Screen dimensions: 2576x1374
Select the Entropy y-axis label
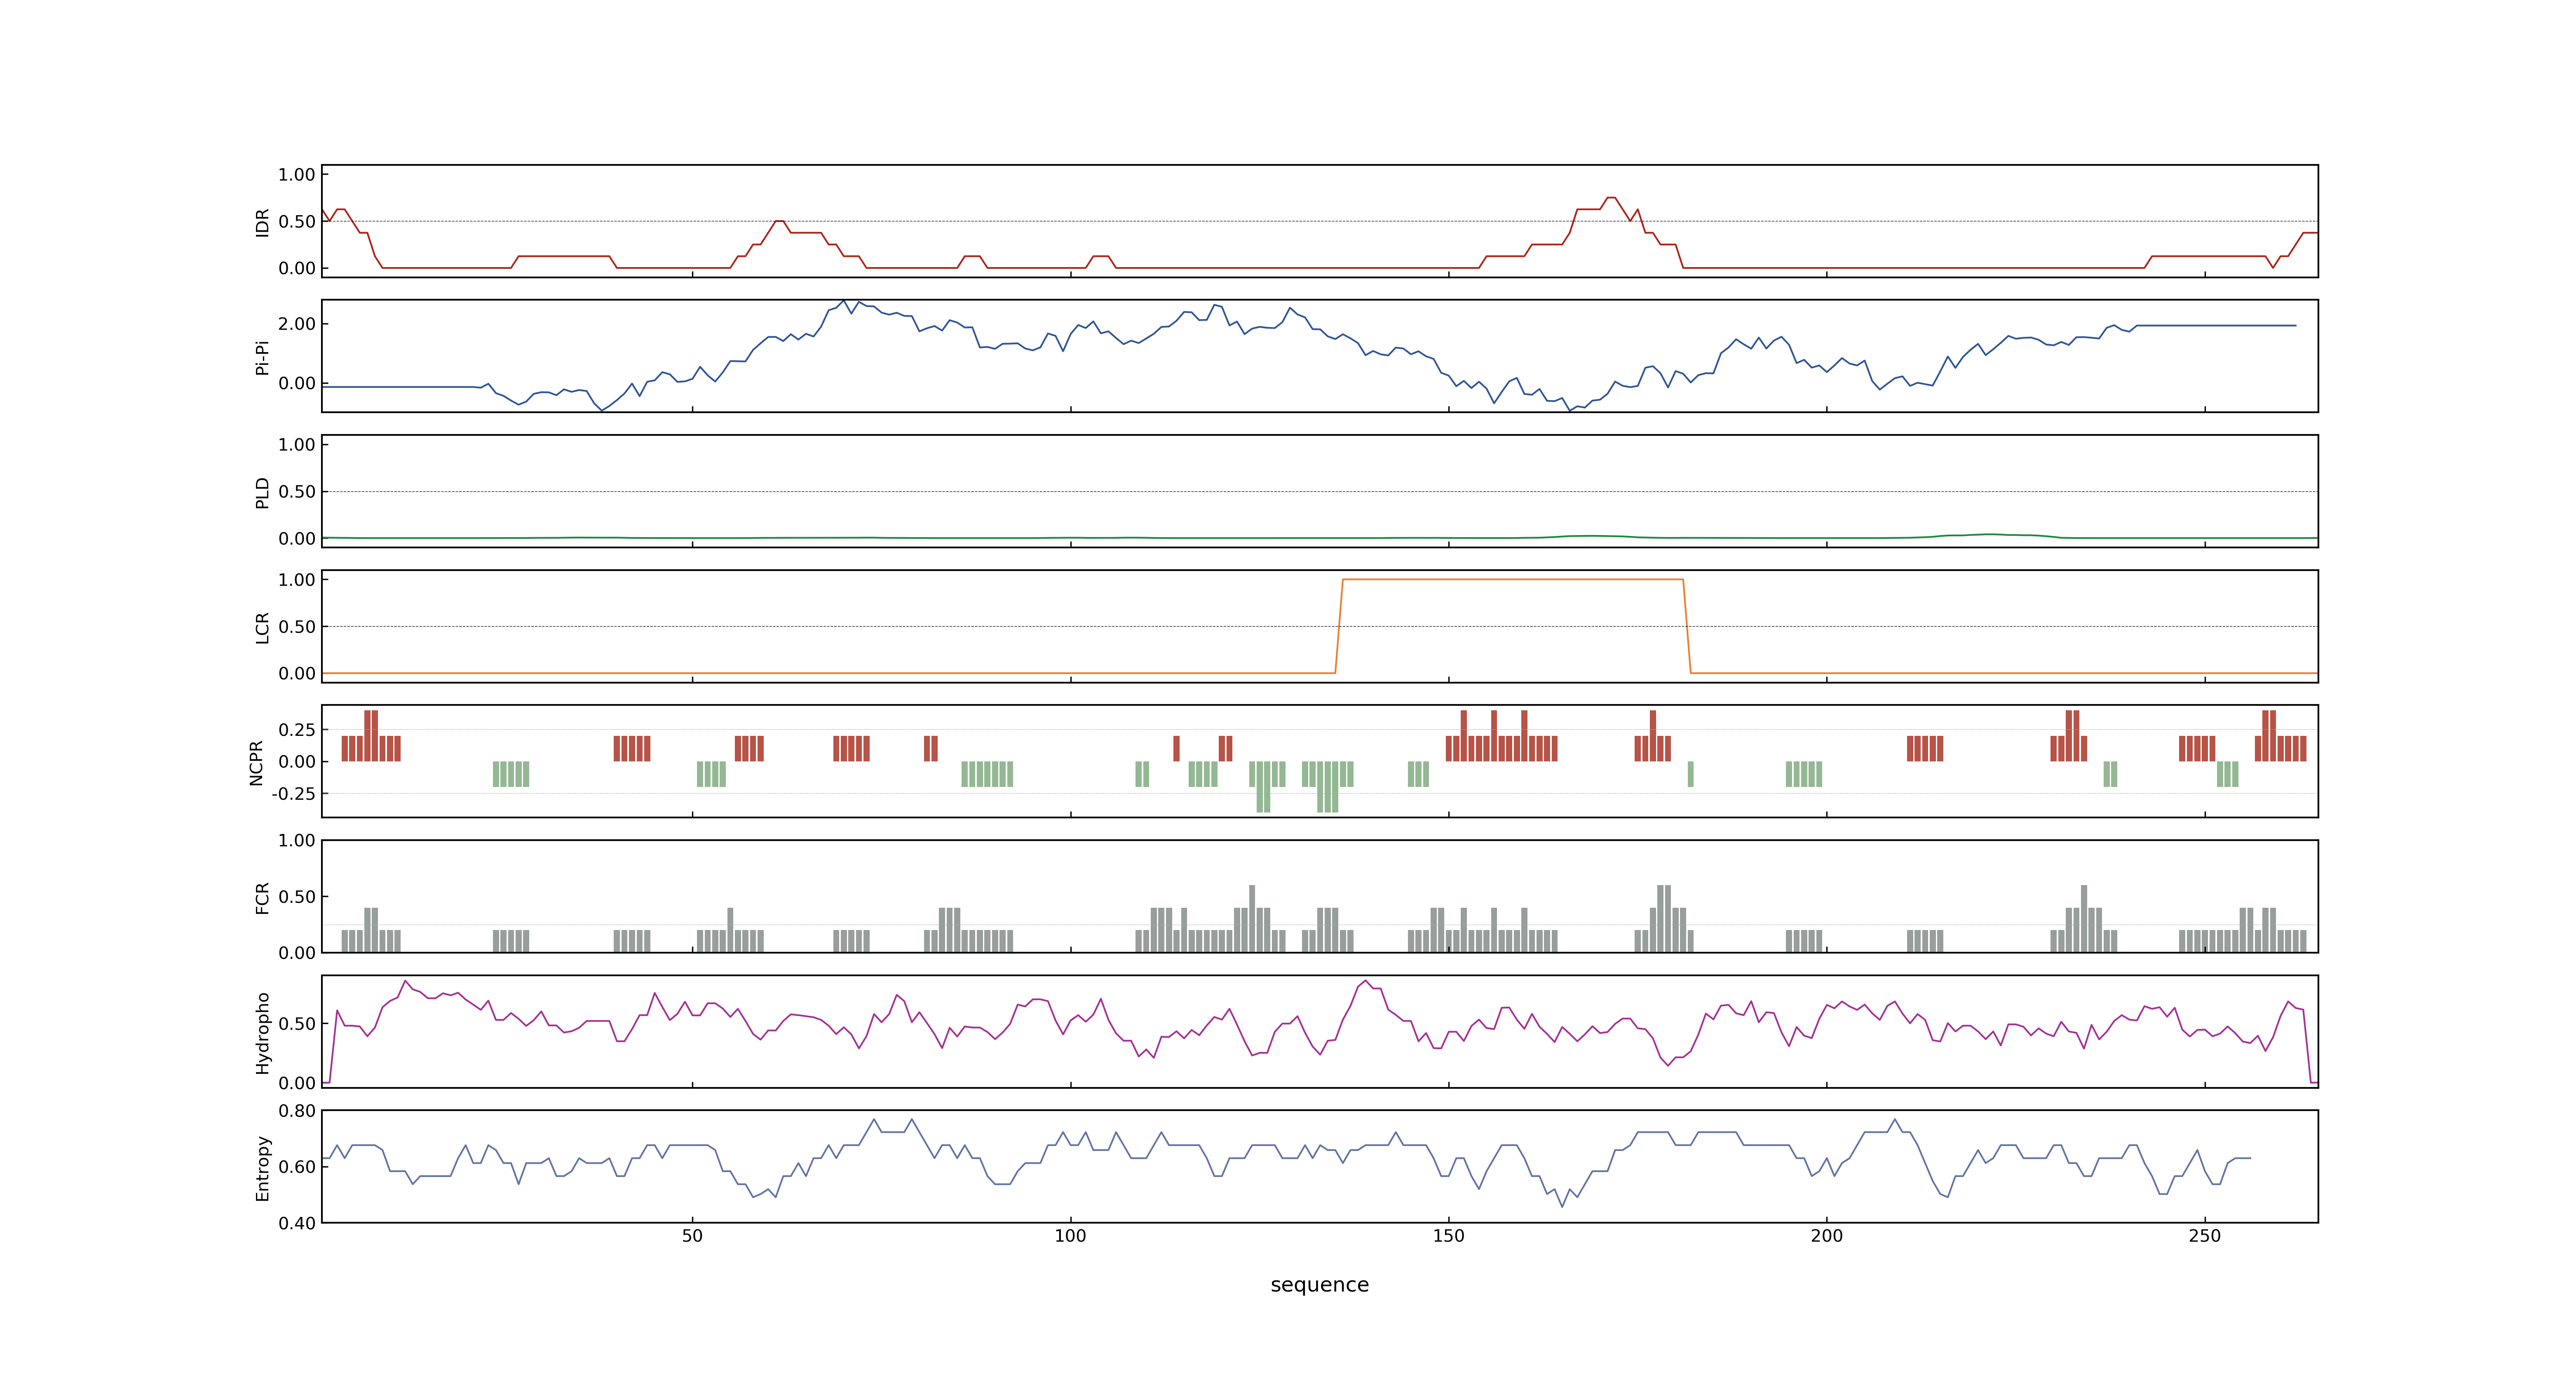(263, 1167)
